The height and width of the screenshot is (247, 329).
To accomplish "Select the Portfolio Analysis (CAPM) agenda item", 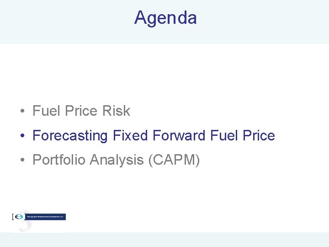I will (116, 160).
